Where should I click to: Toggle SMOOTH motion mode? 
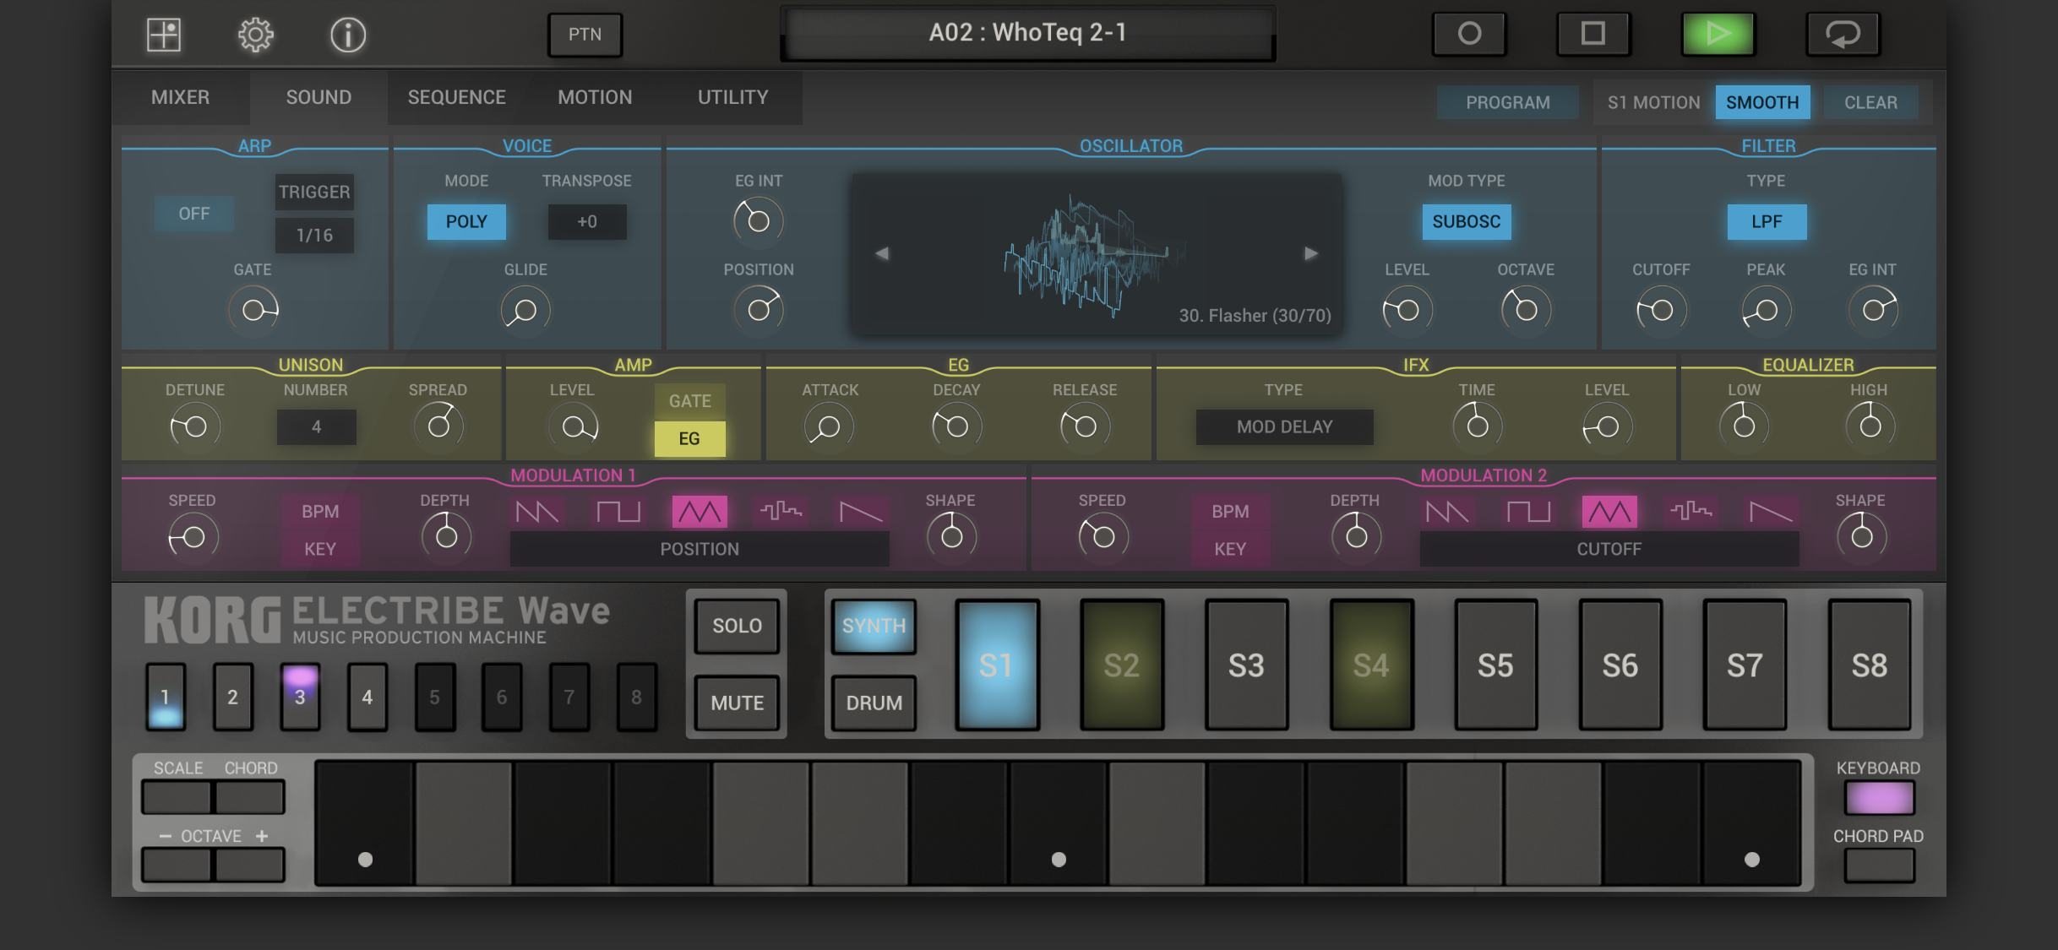coord(1762,102)
